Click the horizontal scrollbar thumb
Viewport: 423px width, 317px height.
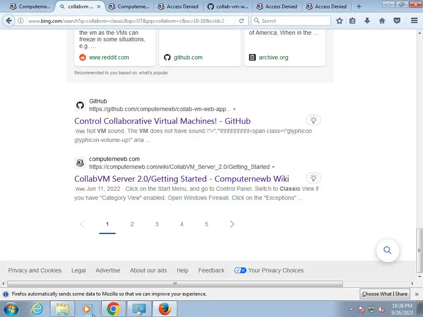pyautogui.click(x=175, y=284)
